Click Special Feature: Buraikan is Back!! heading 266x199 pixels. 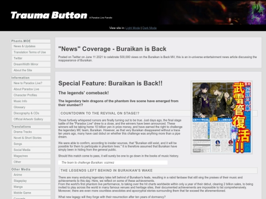click(110, 83)
